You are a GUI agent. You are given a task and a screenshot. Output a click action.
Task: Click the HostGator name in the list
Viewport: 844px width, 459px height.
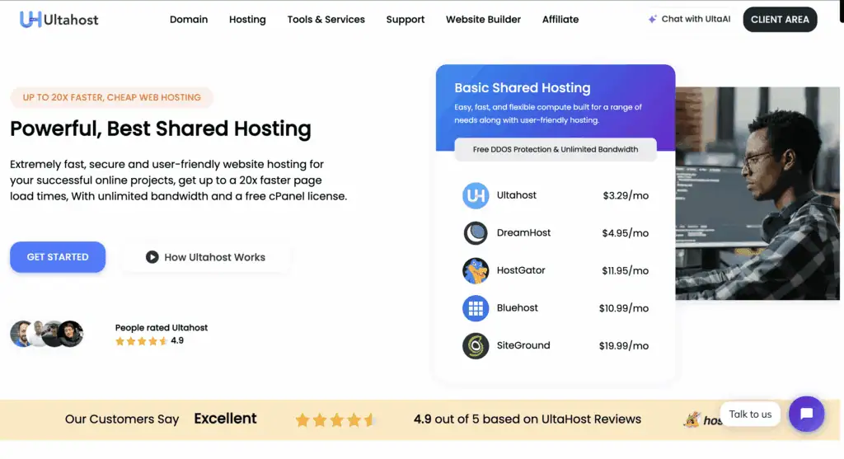point(521,270)
